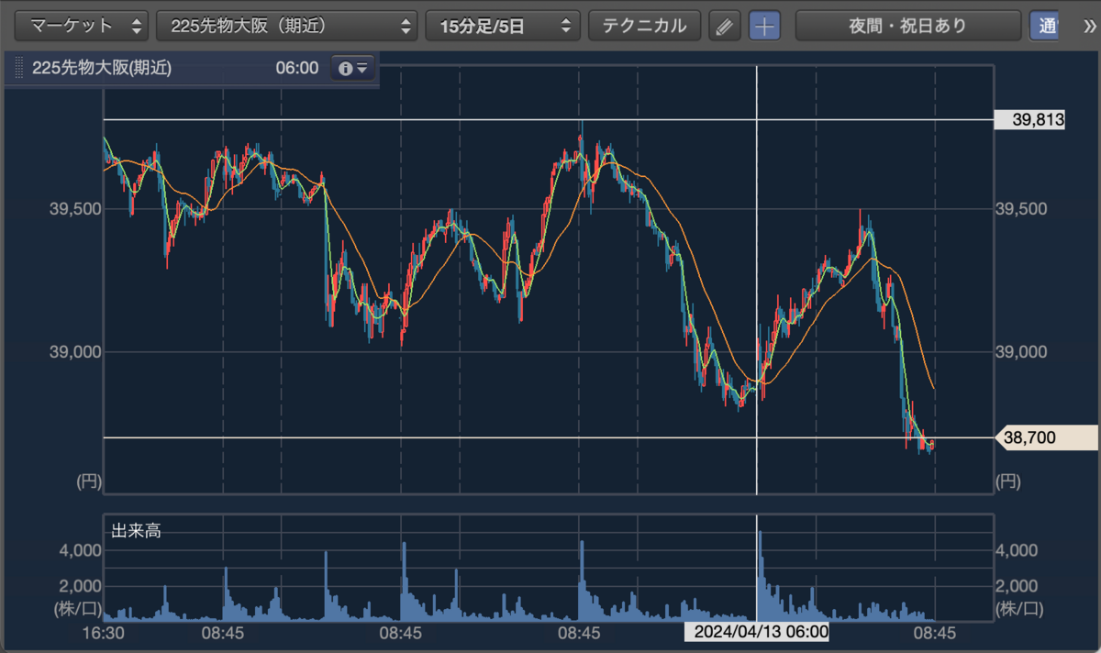1101x653 pixels.
Task: Open the 225先物大阪(期近) instrument dropdown
Action: point(286,26)
